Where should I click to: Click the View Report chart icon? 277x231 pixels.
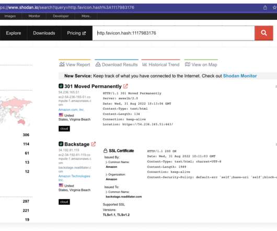pos(62,64)
